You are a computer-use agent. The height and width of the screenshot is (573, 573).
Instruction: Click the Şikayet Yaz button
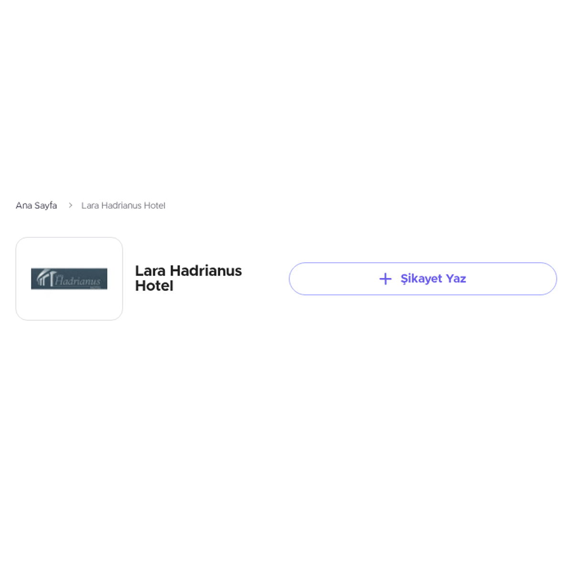(x=423, y=279)
